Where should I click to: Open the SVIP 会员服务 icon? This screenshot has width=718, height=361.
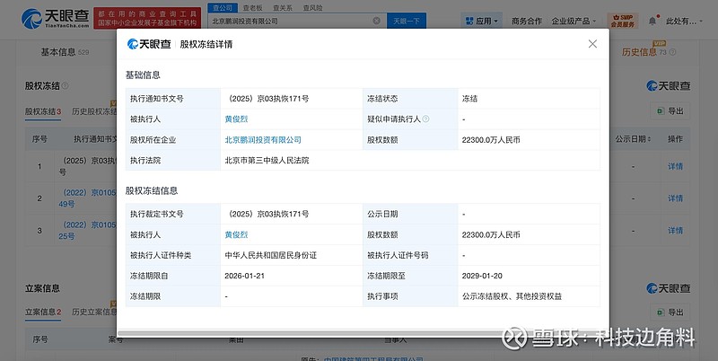point(620,20)
